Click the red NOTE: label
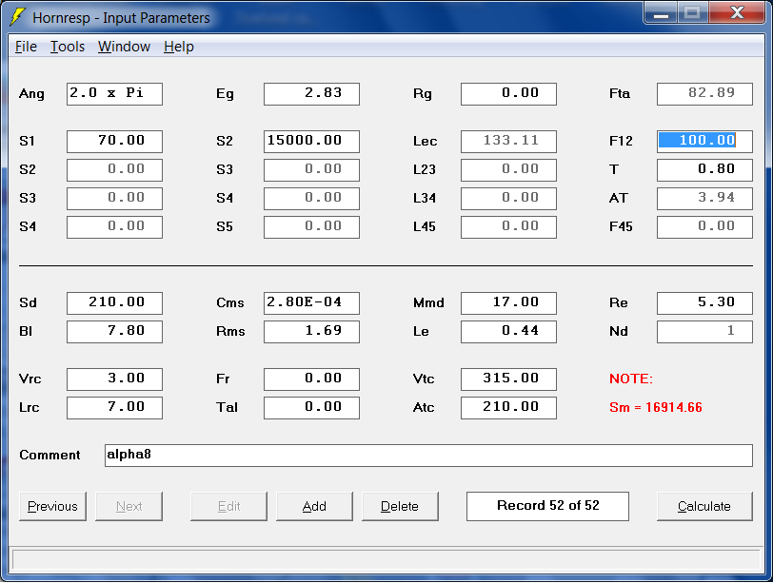Image resolution: width=773 pixels, height=583 pixels. point(631,379)
